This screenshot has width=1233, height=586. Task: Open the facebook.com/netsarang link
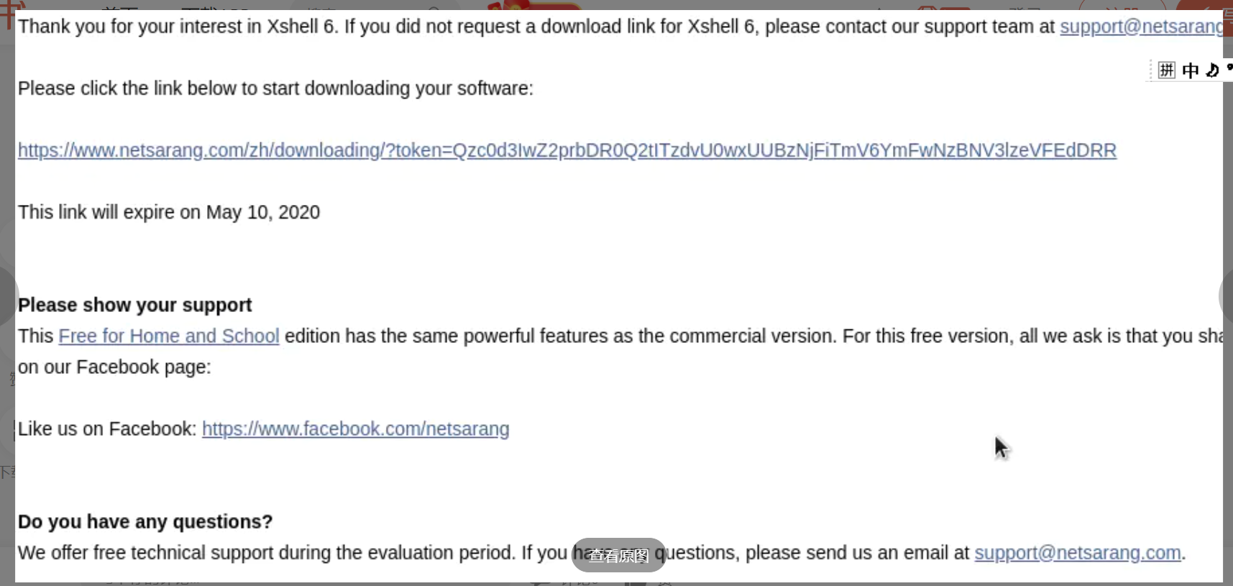point(356,429)
